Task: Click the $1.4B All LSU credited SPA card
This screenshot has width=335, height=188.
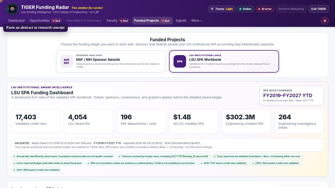Action: (194, 121)
